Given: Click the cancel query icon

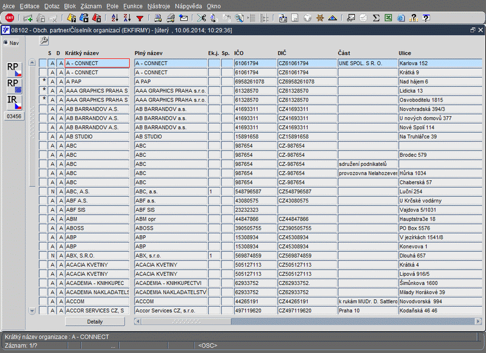Looking at the screenshot, I should point(97,18).
